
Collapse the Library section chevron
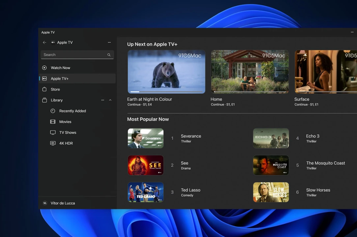pyautogui.click(x=110, y=100)
